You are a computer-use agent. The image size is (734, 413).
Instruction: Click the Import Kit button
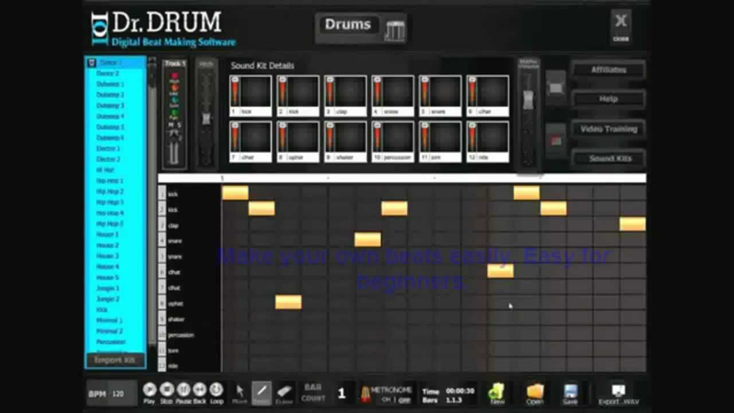click(x=115, y=360)
